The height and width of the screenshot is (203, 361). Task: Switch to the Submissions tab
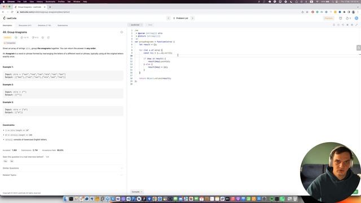coord(63,25)
